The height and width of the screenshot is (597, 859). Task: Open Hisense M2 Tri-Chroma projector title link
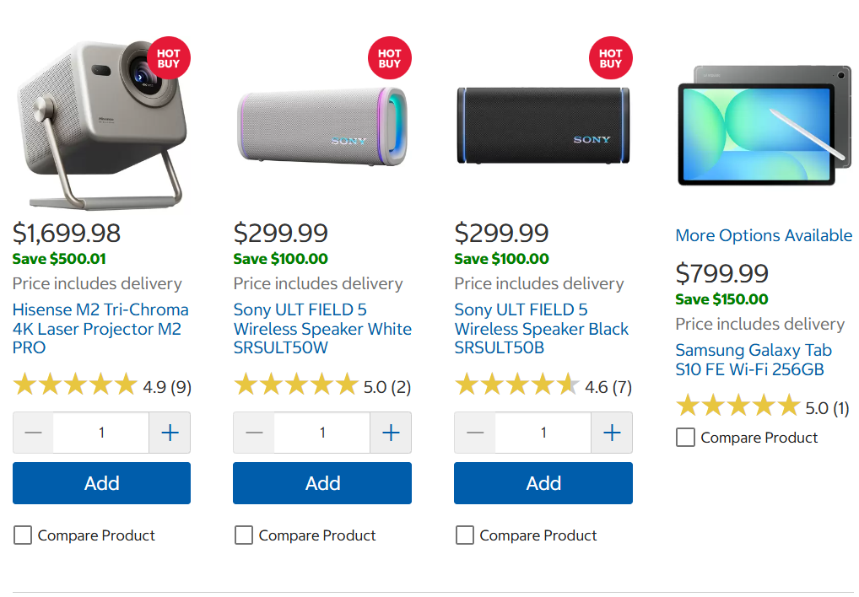(100, 328)
